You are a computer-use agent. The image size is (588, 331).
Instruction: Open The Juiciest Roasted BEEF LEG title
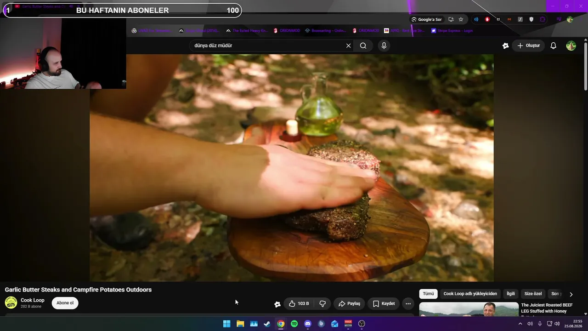[x=547, y=308]
